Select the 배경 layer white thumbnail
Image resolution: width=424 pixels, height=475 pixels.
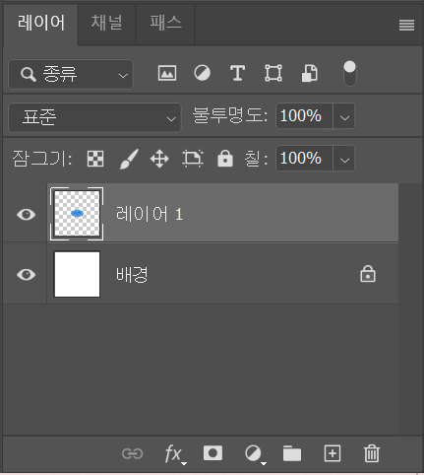coord(77,274)
